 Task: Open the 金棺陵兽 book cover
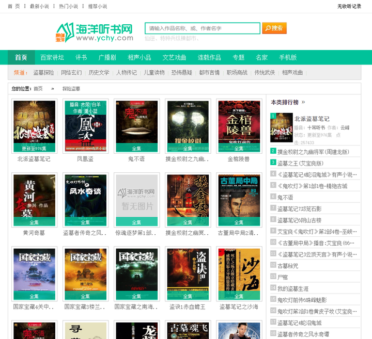pyautogui.click(x=239, y=126)
